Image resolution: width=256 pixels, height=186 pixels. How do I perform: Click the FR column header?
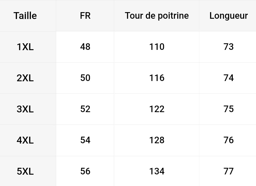tap(85, 16)
